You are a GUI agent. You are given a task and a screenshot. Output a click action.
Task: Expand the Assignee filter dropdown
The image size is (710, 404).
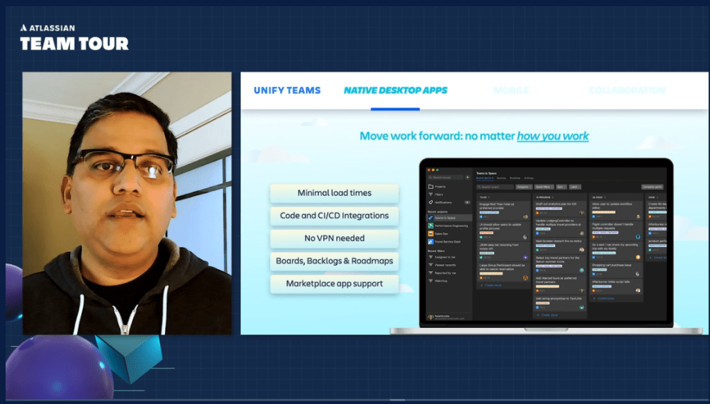point(523,187)
